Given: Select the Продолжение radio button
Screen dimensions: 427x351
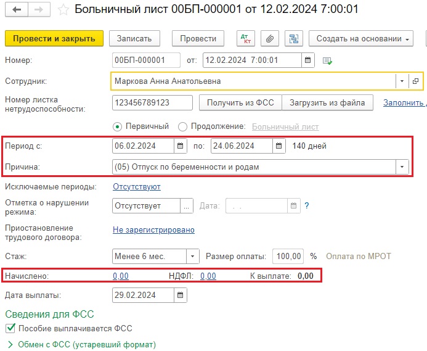Looking at the screenshot, I should click(182, 127).
